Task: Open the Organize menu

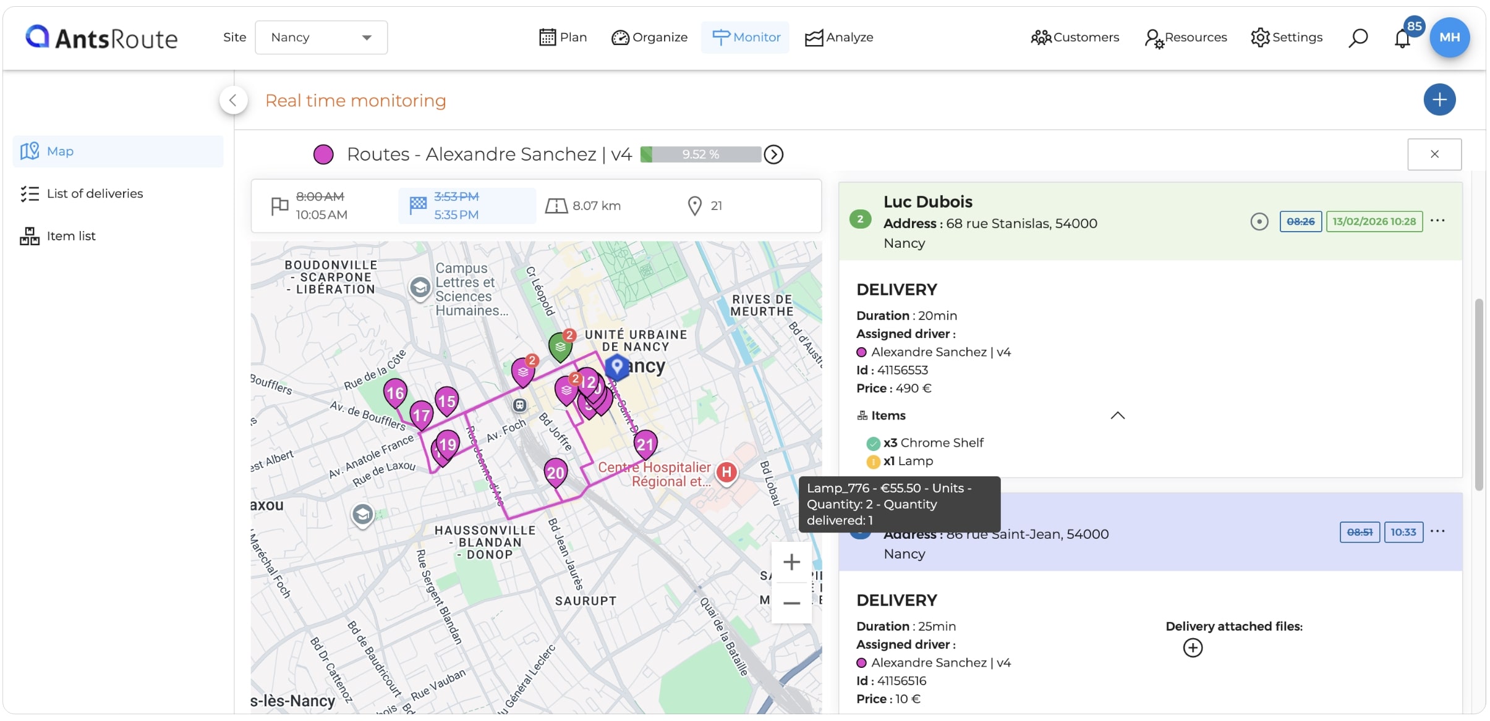Action: [x=649, y=37]
